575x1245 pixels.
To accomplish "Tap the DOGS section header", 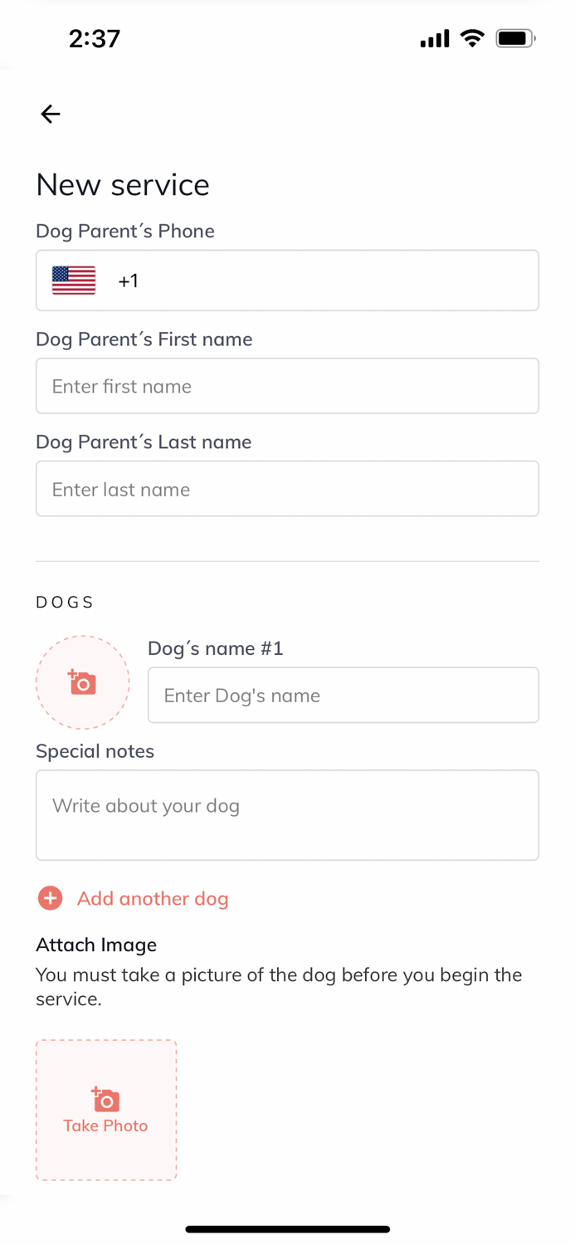I will click(64, 602).
